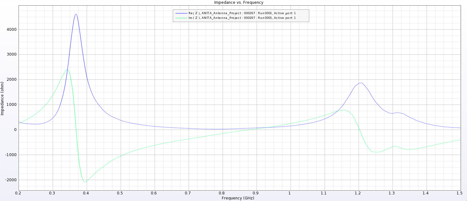Click the green line swatch in legend
The width and height of the screenshot is (467, 201).
(x=181, y=18)
